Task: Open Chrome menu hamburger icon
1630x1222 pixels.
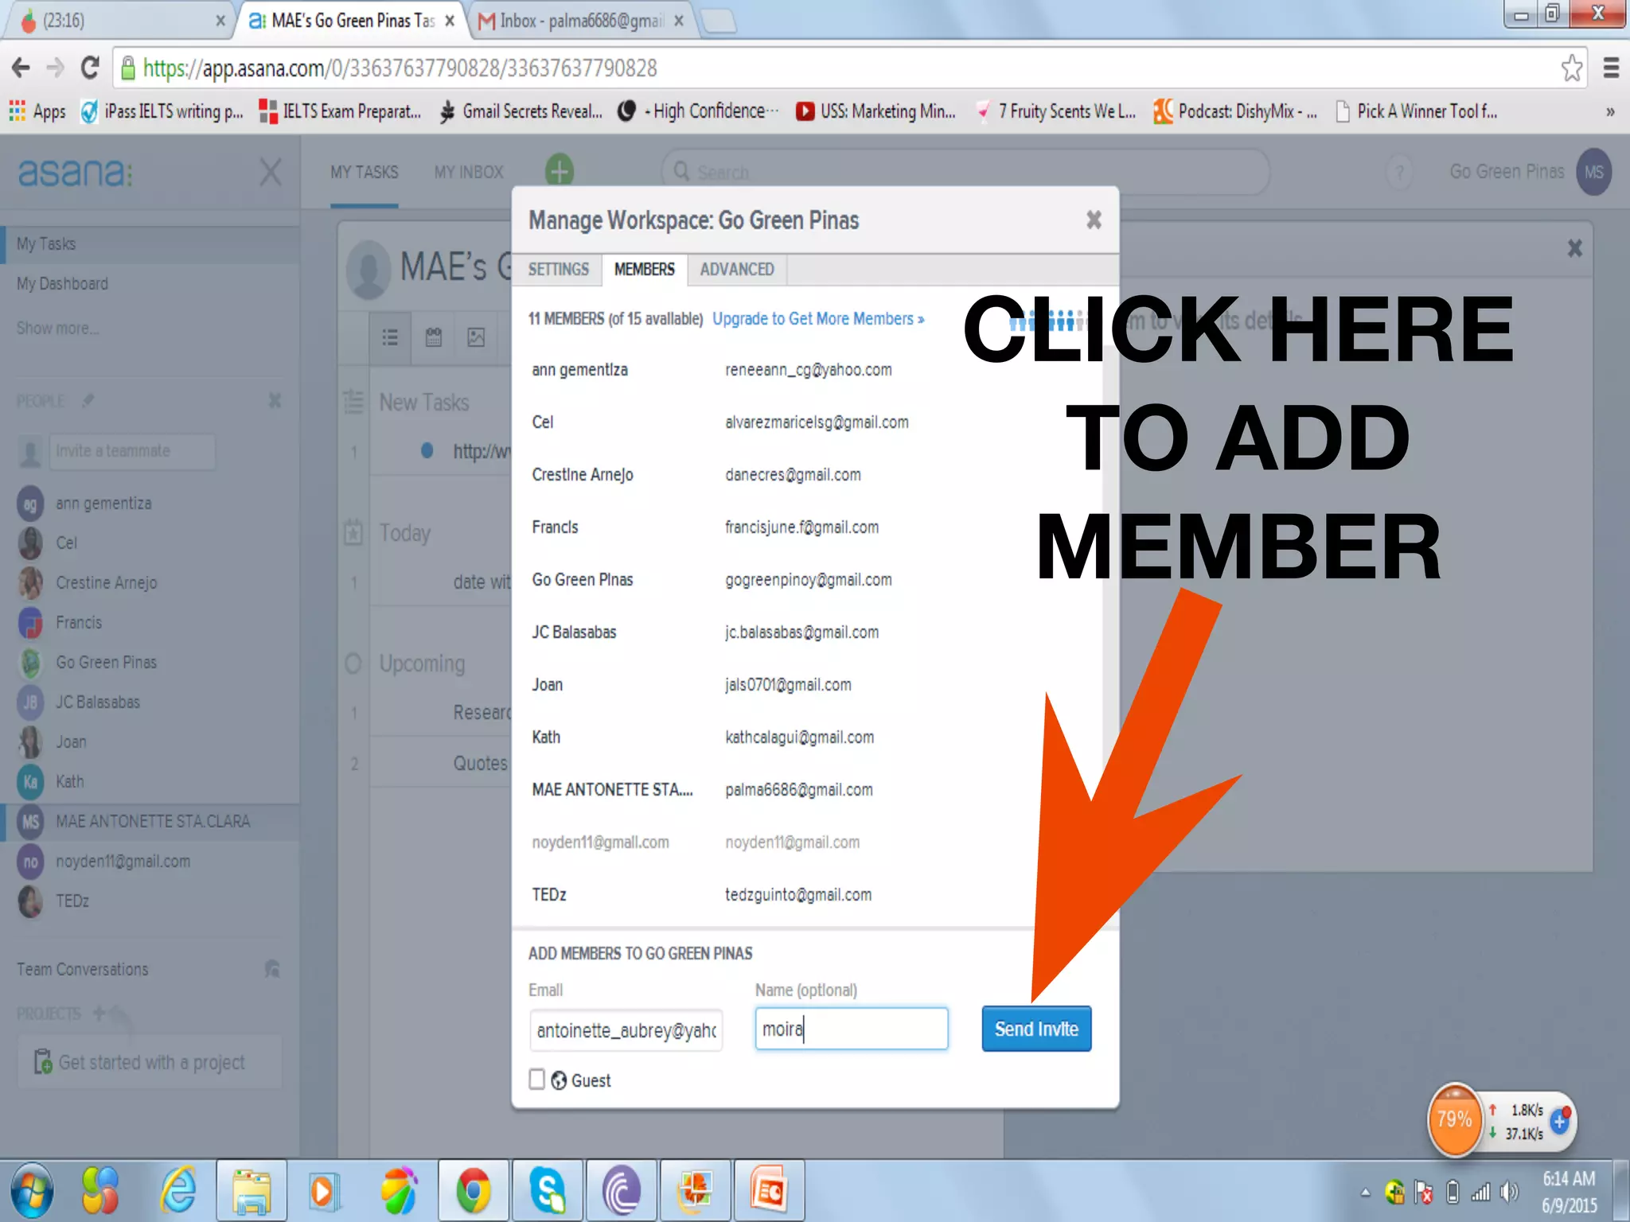Action: click(x=1611, y=68)
